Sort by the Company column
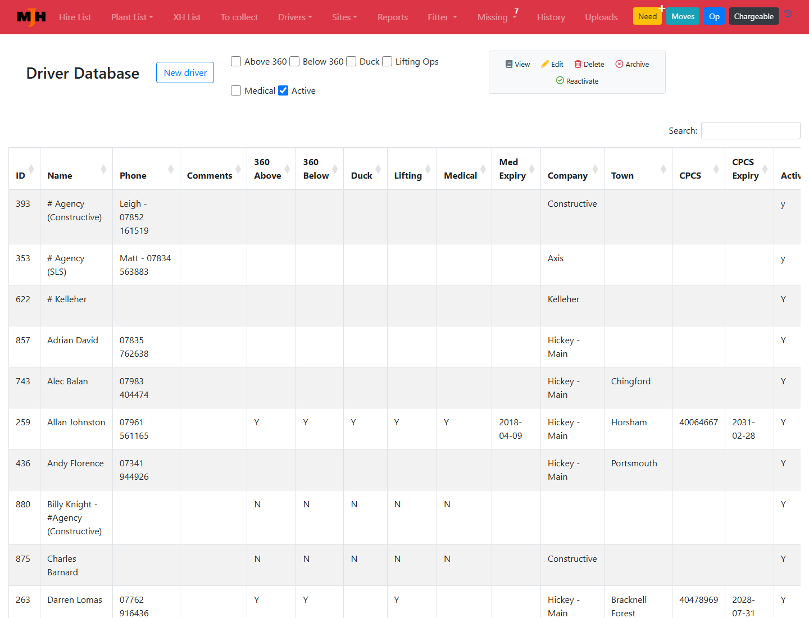The height and width of the screenshot is (618, 809). point(572,169)
